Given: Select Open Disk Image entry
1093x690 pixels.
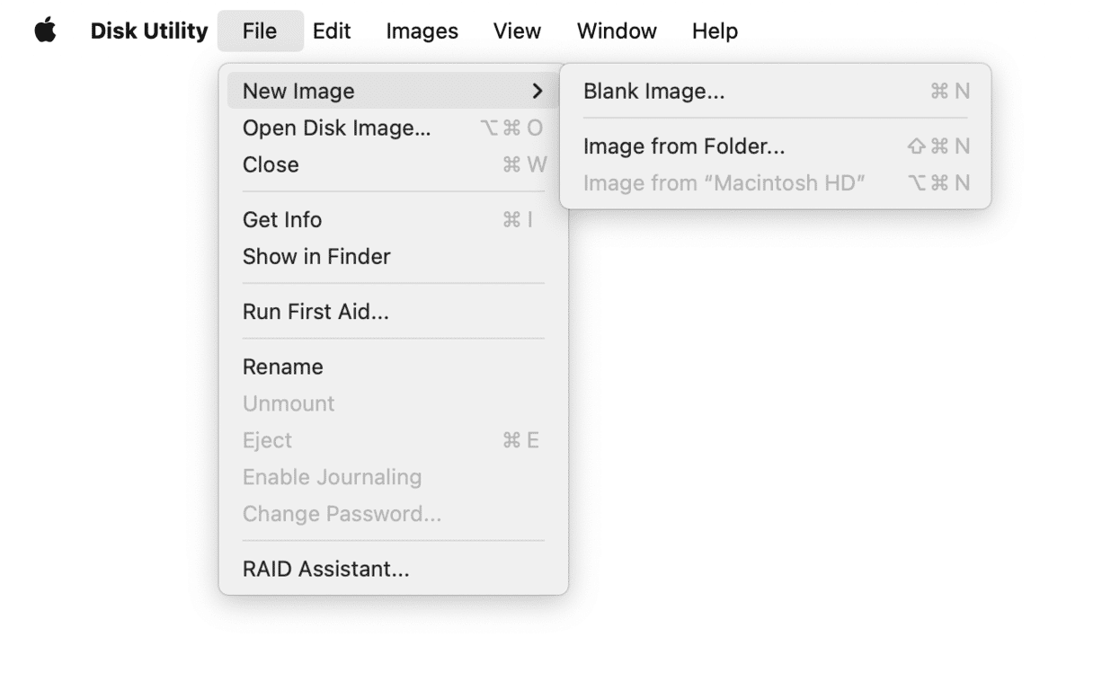Looking at the screenshot, I should 336,128.
